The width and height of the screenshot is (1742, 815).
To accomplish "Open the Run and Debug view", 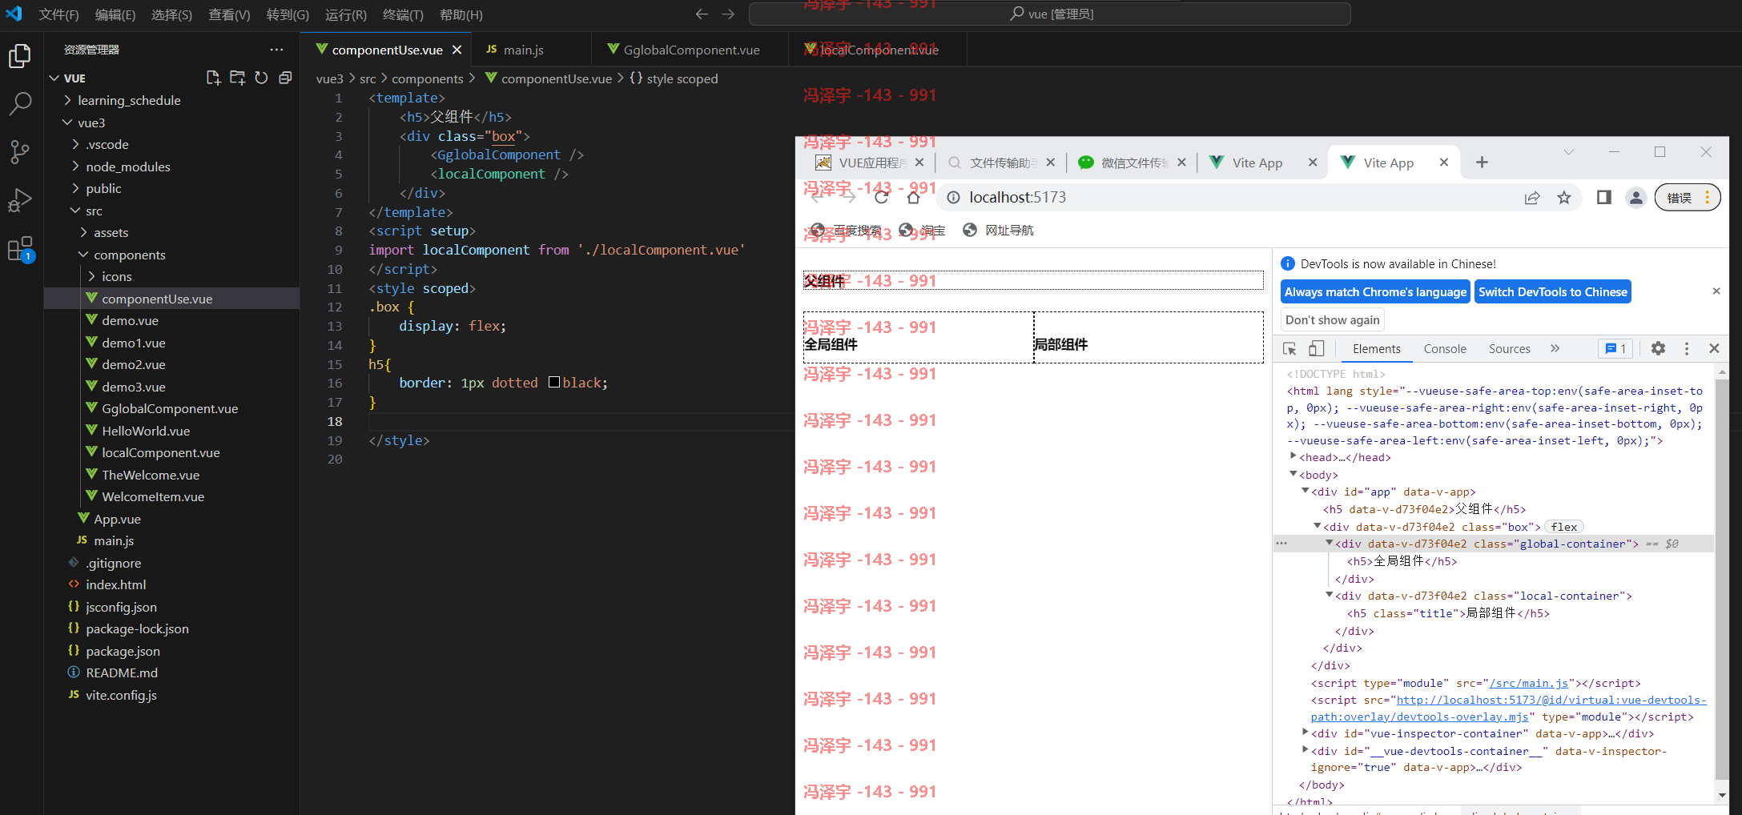I will click(20, 200).
